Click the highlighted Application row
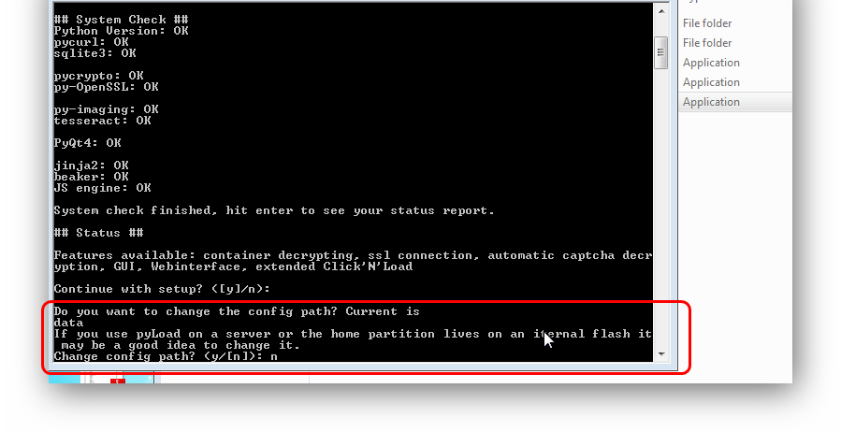Image resolution: width=841 pixels, height=432 pixels. (736, 102)
